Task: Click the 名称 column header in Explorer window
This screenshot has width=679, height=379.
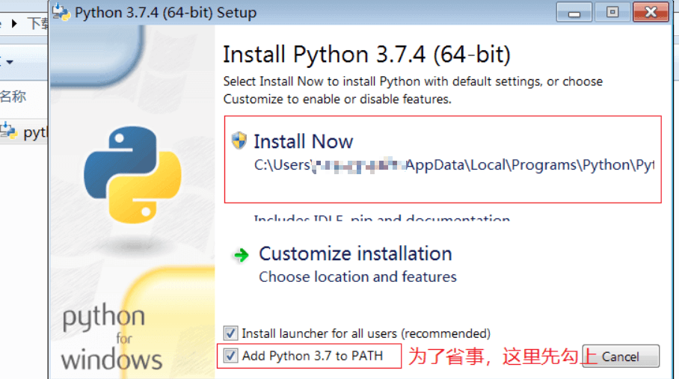Action: click(x=13, y=96)
